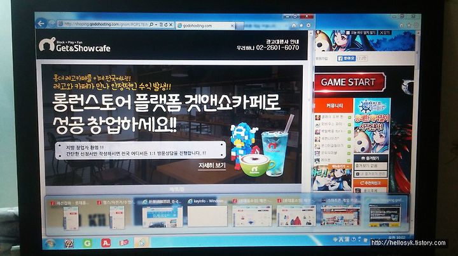Image resolution: width=458 pixels, height=256 pixels.
Task: Click Facebook 좋아요 button in back window
Action: click(346, 58)
